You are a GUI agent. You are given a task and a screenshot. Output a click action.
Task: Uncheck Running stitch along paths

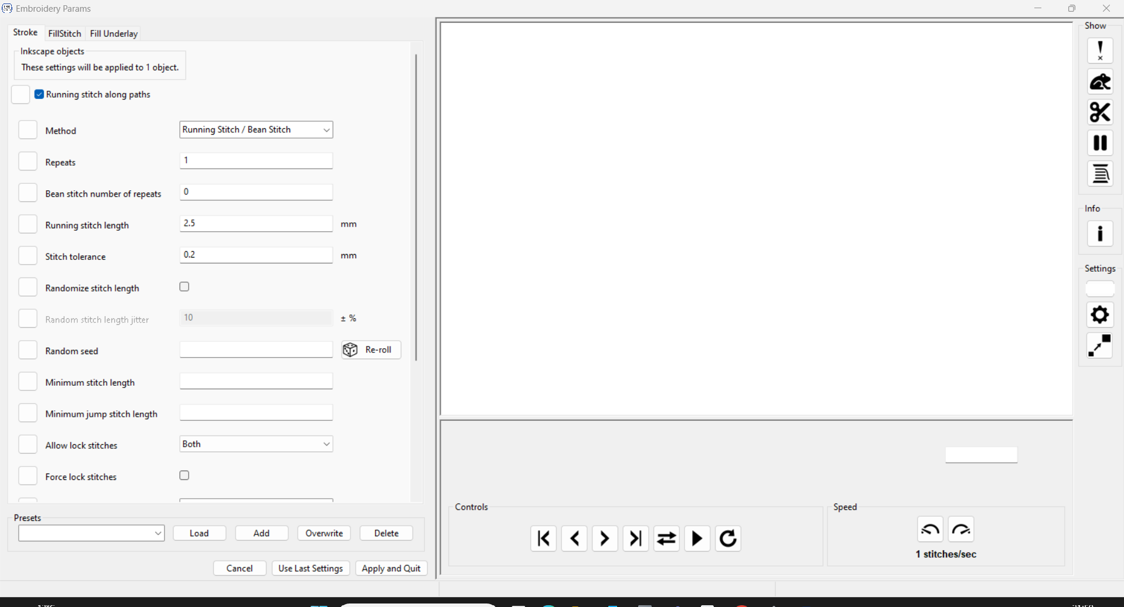39,94
